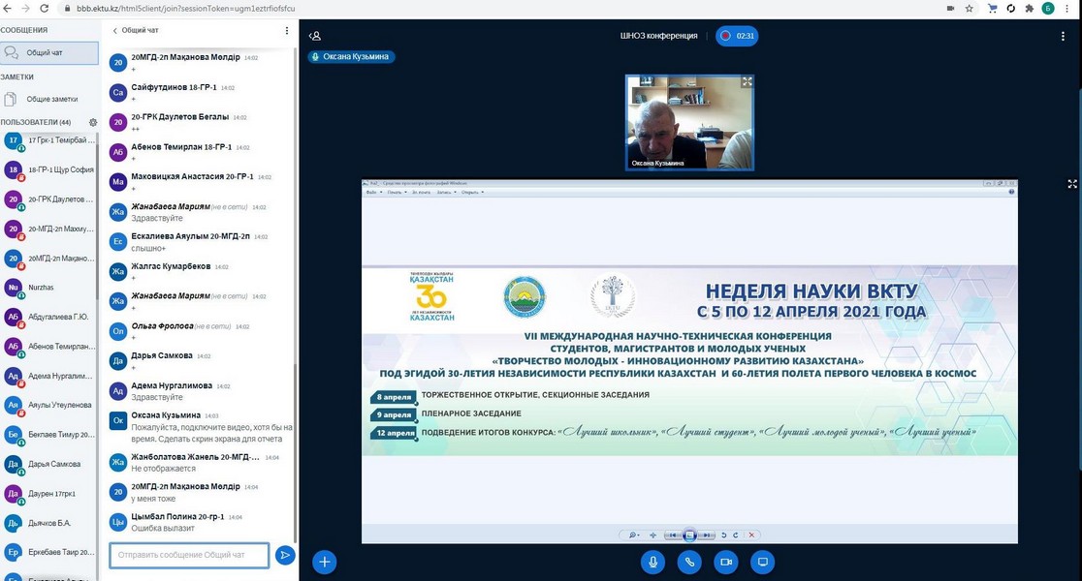Screen dimensions: 1082x581
Task: Select user Даурен 17грк1
Action: click(x=49, y=494)
